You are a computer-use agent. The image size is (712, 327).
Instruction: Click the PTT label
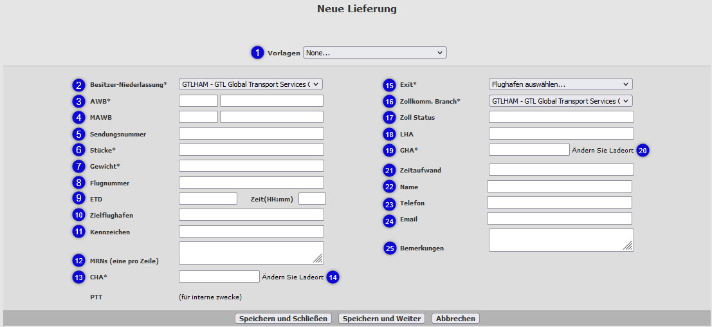96,297
